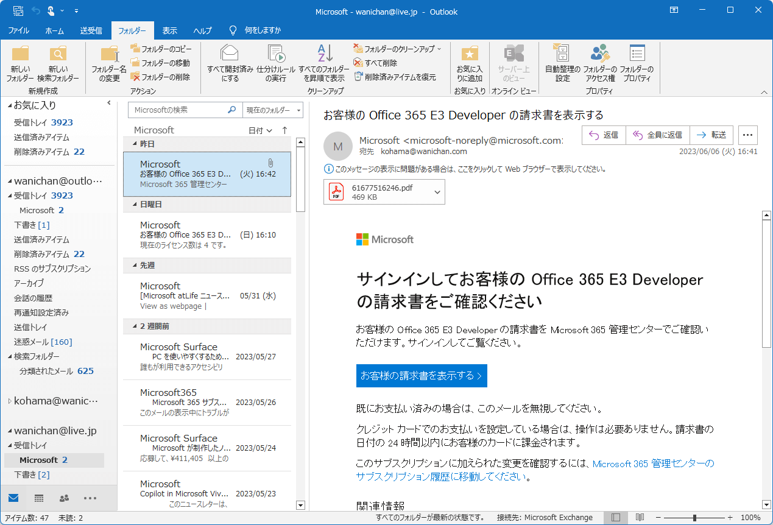Sort all folders A to Z
This screenshot has width=773, height=525.
324,65
